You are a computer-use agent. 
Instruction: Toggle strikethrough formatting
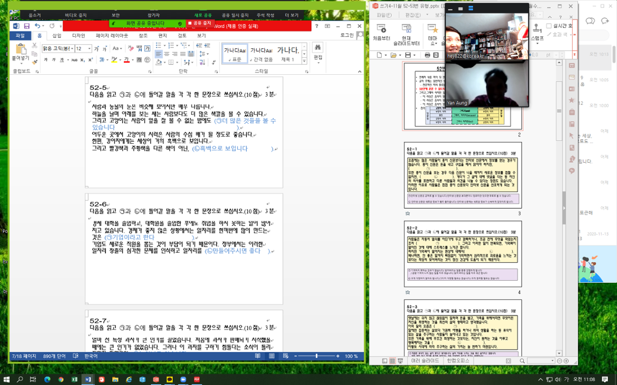(x=74, y=60)
